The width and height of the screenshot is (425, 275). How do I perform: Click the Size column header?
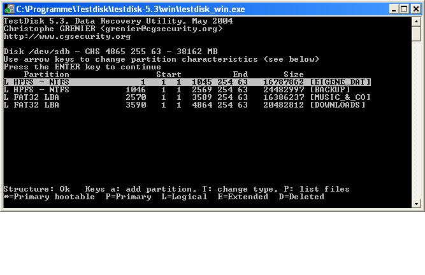tap(294, 74)
